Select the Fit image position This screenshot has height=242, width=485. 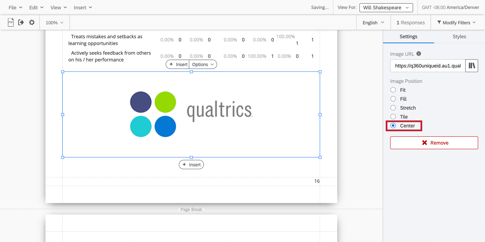point(393,90)
